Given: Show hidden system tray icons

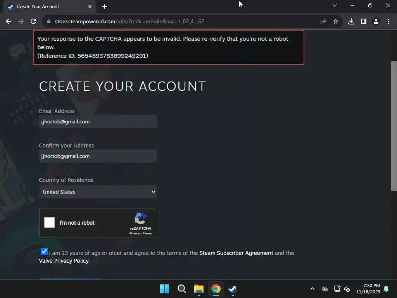Looking at the screenshot, I should 312,289.
